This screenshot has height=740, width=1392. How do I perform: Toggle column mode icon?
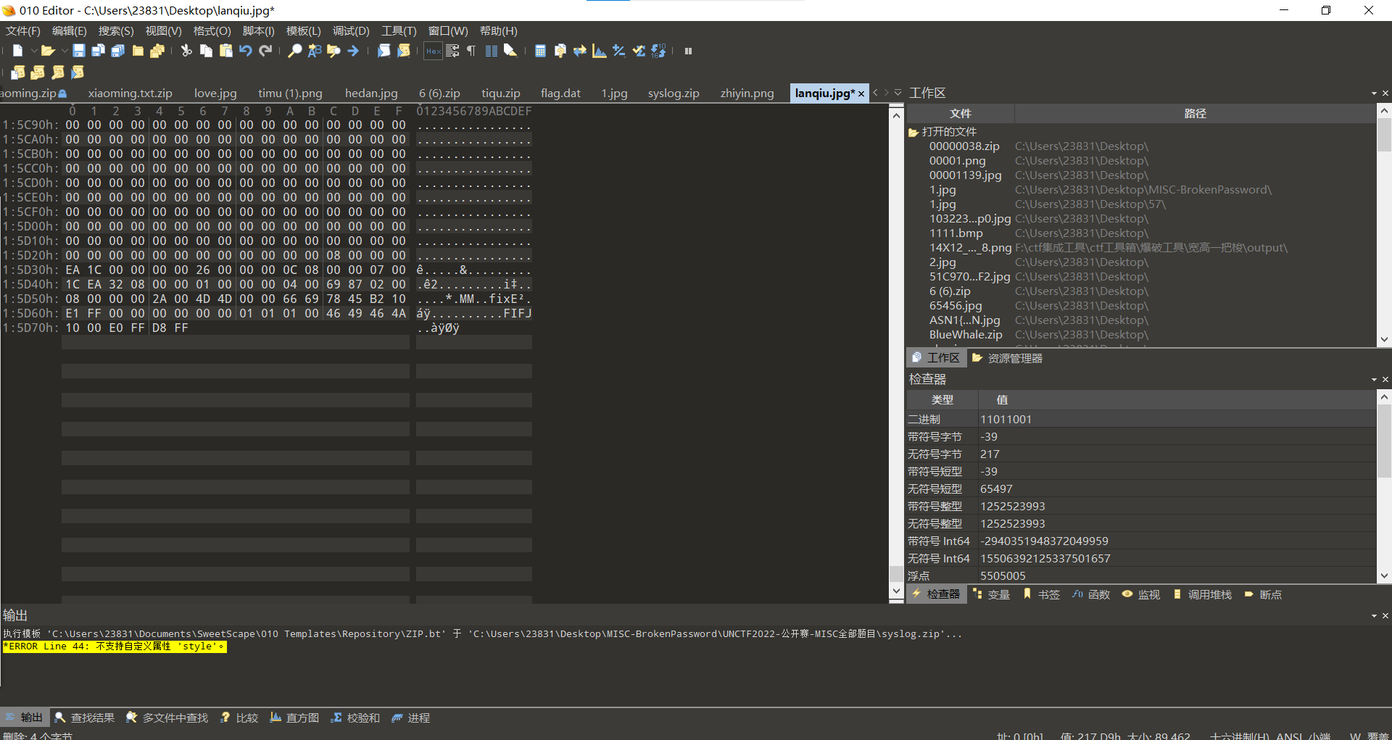[x=491, y=51]
